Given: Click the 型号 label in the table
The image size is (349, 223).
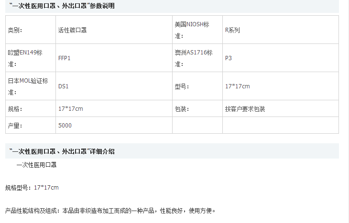Looking at the screenshot, I should coord(182,86).
